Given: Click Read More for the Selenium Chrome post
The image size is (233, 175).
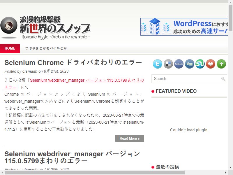Looking at the screenshot, I should coord(130,139).
